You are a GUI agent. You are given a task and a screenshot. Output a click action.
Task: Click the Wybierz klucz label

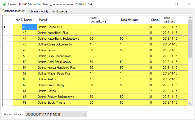pyautogui.click(x=13, y=114)
